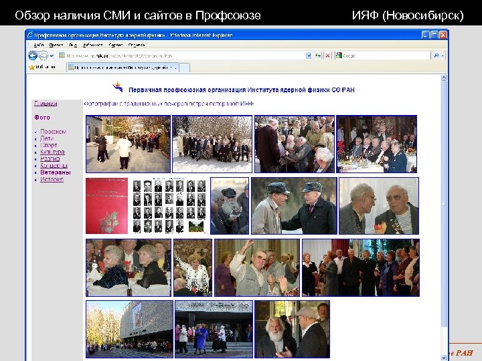
Task: Click the red Stop loading icon
Action: point(327,55)
